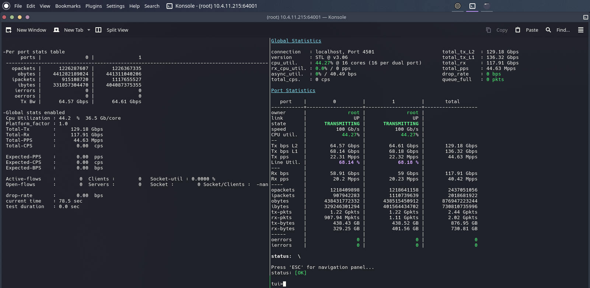The width and height of the screenshot is (590, 288).
Task: Click the rx-pkts value 907.94 Mpkts
Action: pos(342,218)
